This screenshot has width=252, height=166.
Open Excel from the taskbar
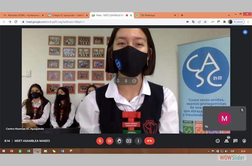point(29,151)
